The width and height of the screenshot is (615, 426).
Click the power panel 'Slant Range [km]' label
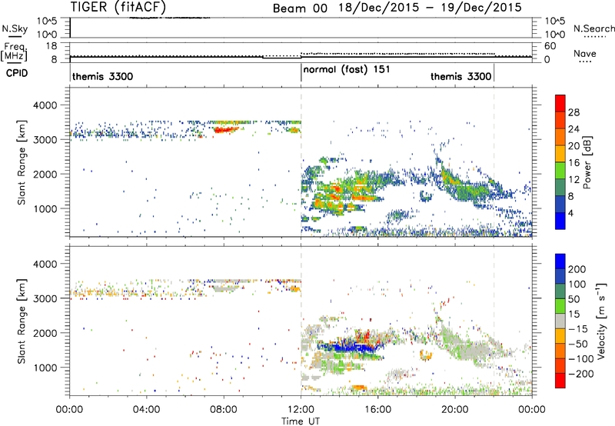pos(22,162)
